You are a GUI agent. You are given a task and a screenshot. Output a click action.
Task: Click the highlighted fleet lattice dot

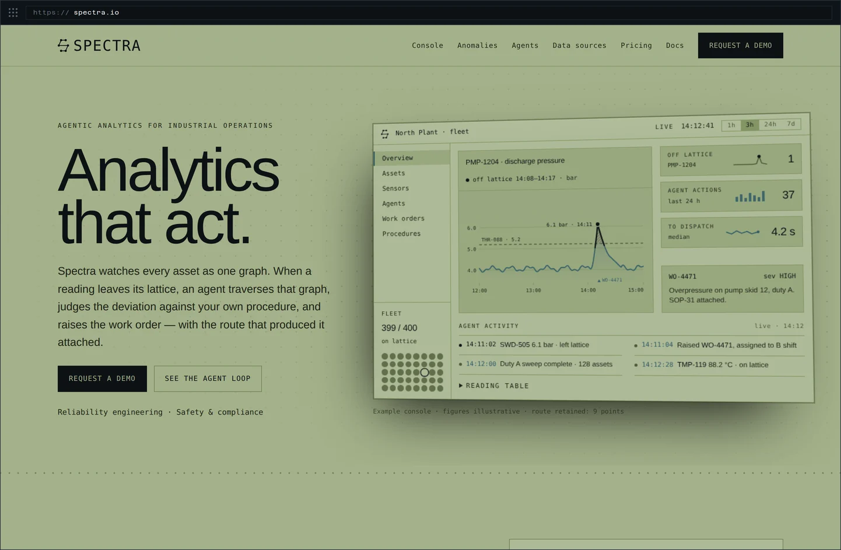point(425,372)
